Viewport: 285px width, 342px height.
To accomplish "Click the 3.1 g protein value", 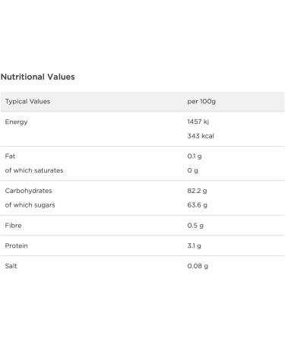I will tap(195, 246).
